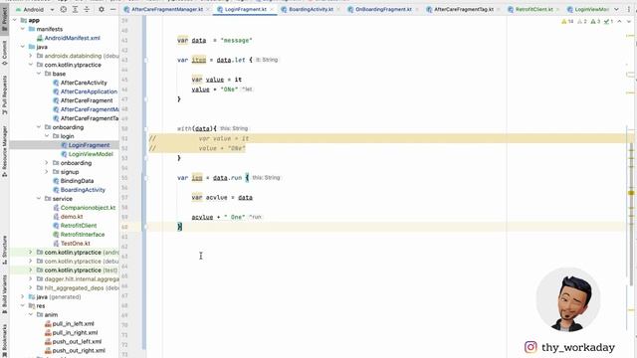Screen dimensions: 637x358
Task: Open the Bookmarks tool window
Action: (x=4, y=340)
